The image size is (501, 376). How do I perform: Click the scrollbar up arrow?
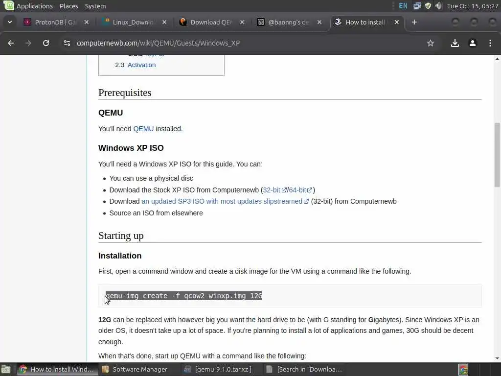coord(497,59)
